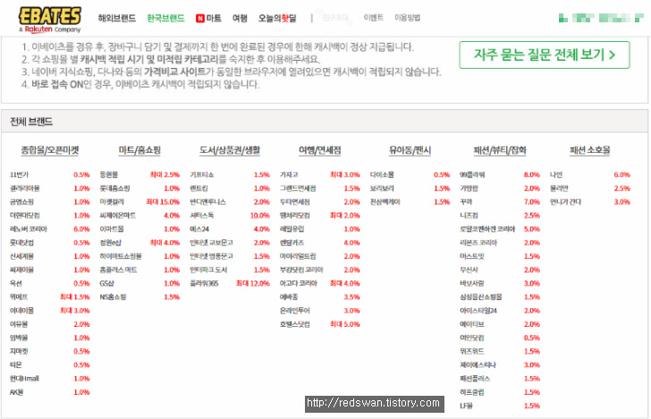Open the 이벤트 page
This screenshot has width=651, height=419.
pyautogui.click(x=373, y=18)
